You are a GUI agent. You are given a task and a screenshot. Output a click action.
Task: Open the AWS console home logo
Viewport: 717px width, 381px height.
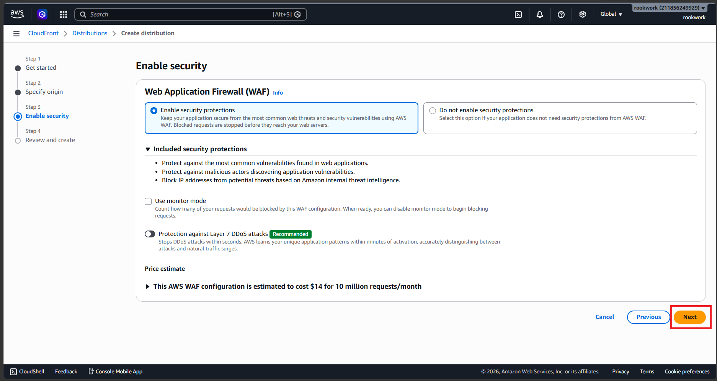pyautogui.click(x=17, y=14)
